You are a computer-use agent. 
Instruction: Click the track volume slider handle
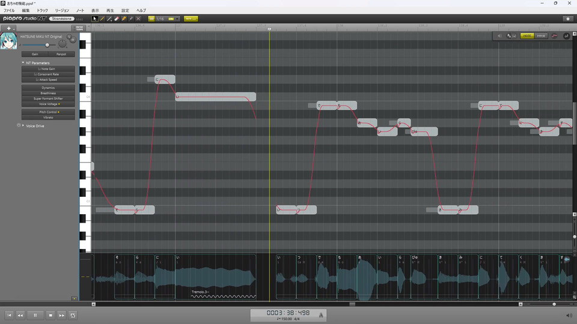tap(47, 45)
